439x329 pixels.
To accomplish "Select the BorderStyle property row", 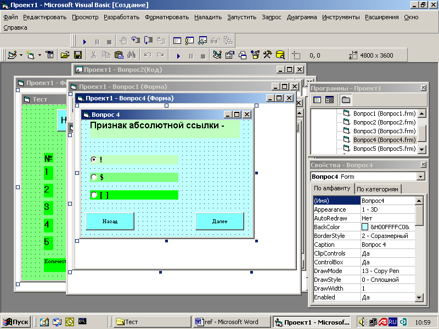I will [364, 236].
